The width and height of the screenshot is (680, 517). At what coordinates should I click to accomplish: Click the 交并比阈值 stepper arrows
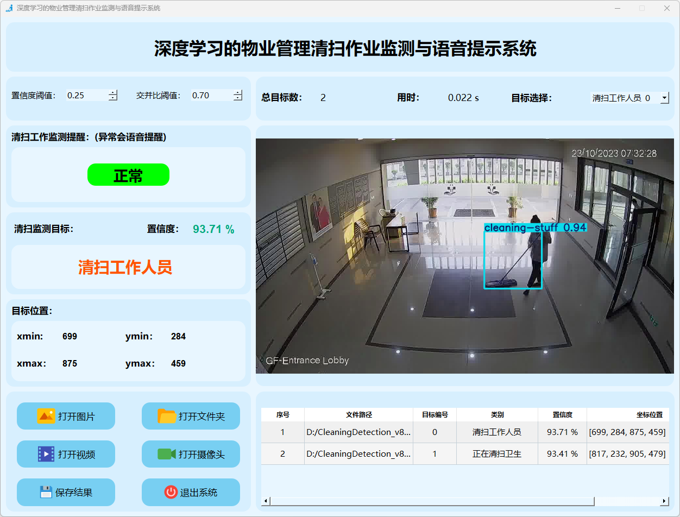pyautogui.click(x=238, y=96)
